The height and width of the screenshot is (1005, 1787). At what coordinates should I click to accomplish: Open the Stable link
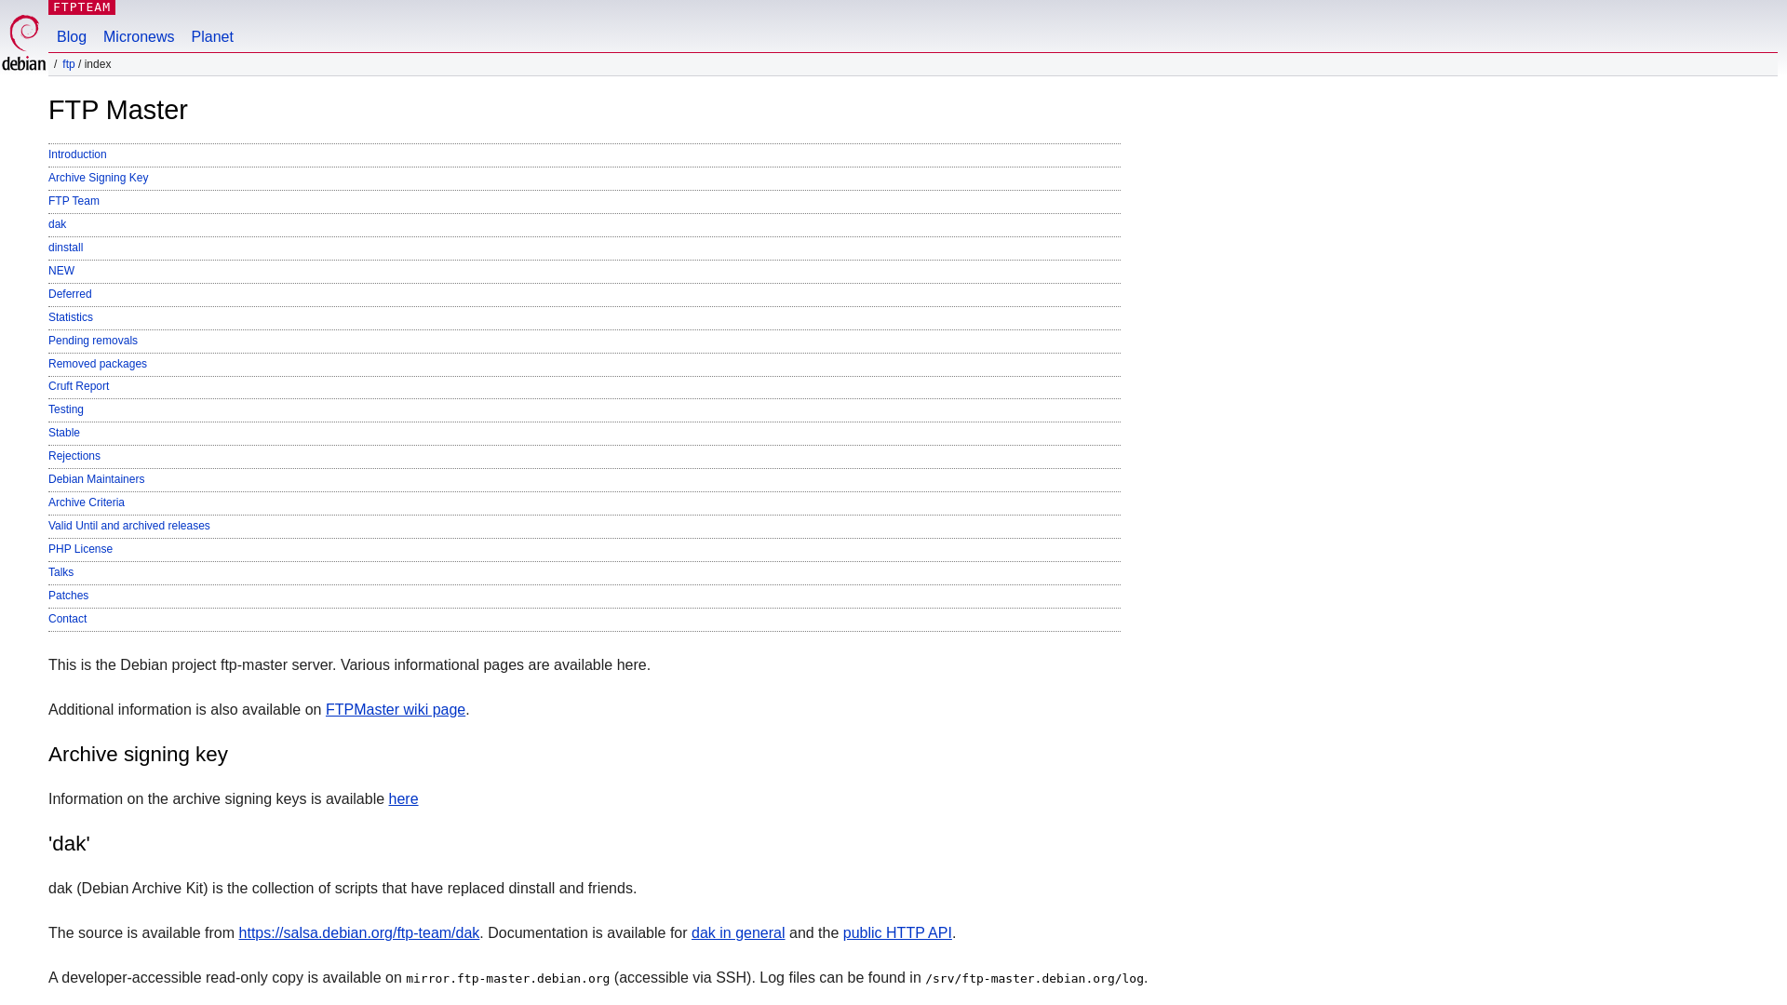(64, 433)
